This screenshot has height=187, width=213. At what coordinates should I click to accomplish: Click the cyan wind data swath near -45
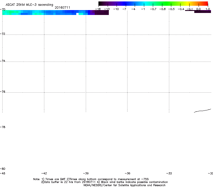click(12, 12)
